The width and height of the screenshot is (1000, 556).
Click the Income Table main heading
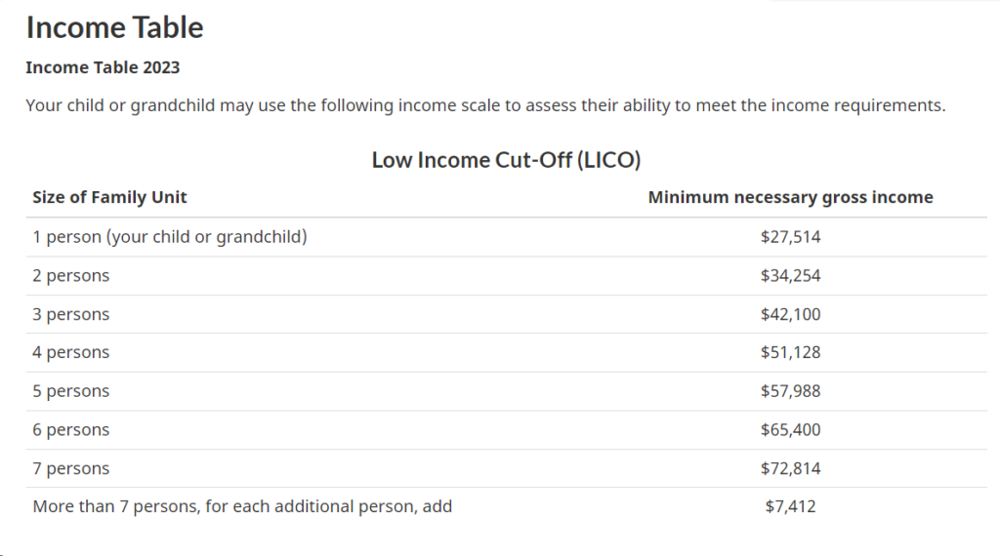point(114,27)
